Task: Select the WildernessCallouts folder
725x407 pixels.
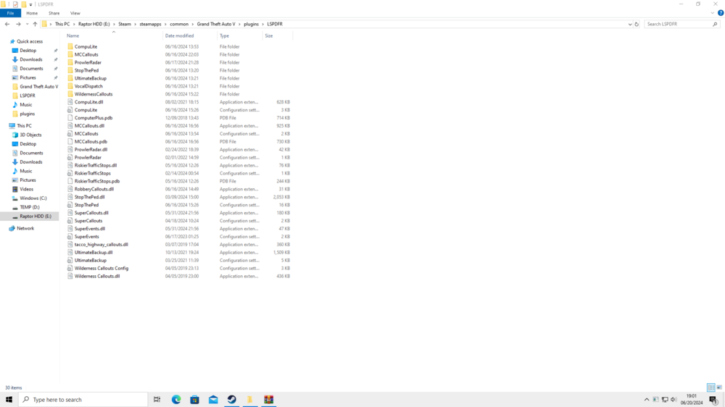Action: 94,94
